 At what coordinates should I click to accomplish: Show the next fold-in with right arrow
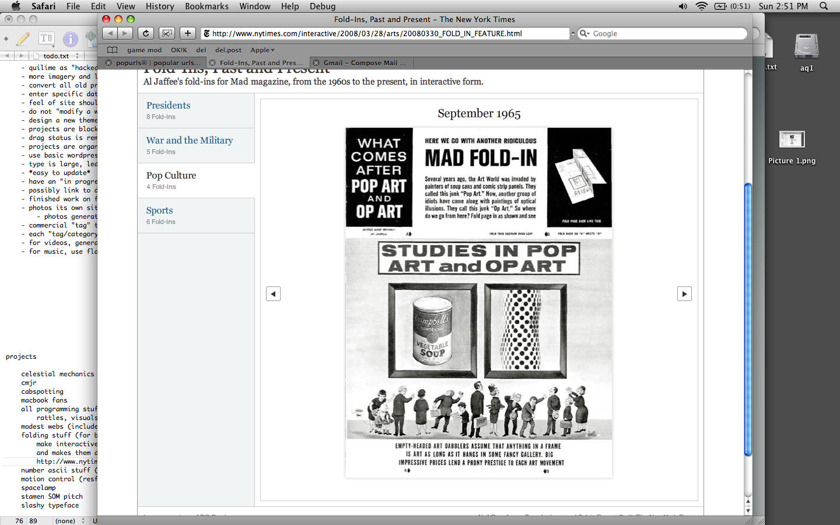click(684, 293)
